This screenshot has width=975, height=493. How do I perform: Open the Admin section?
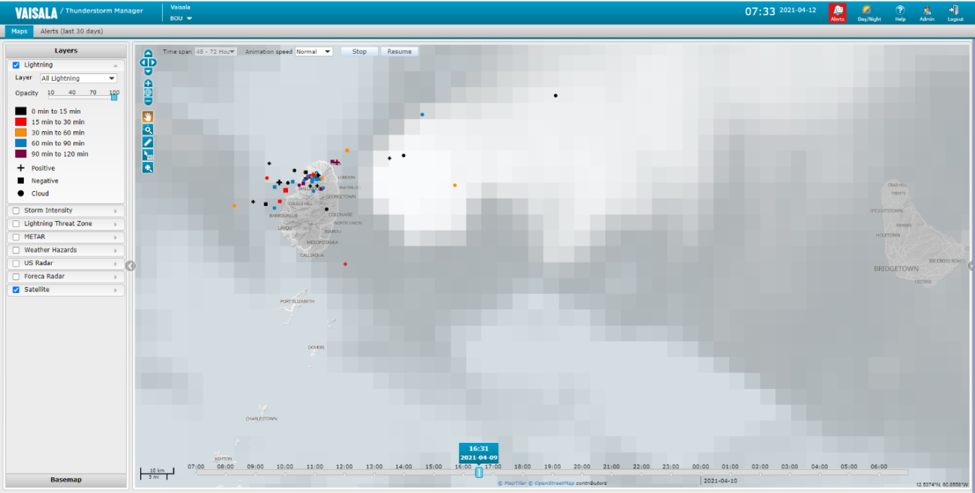pyautogui.click(x=925, y=11)
